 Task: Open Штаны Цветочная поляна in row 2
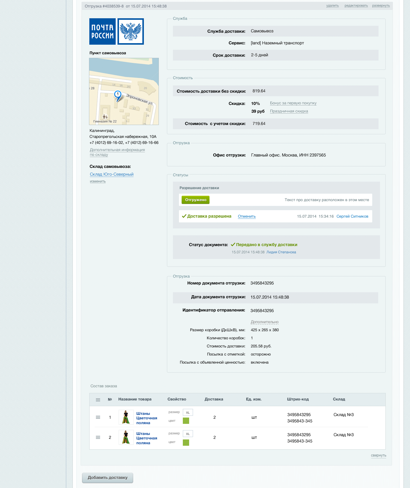pyautogui.click(x=147, y=438)
